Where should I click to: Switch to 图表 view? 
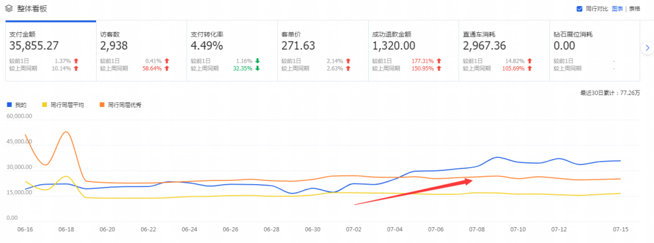coord(618,9)
